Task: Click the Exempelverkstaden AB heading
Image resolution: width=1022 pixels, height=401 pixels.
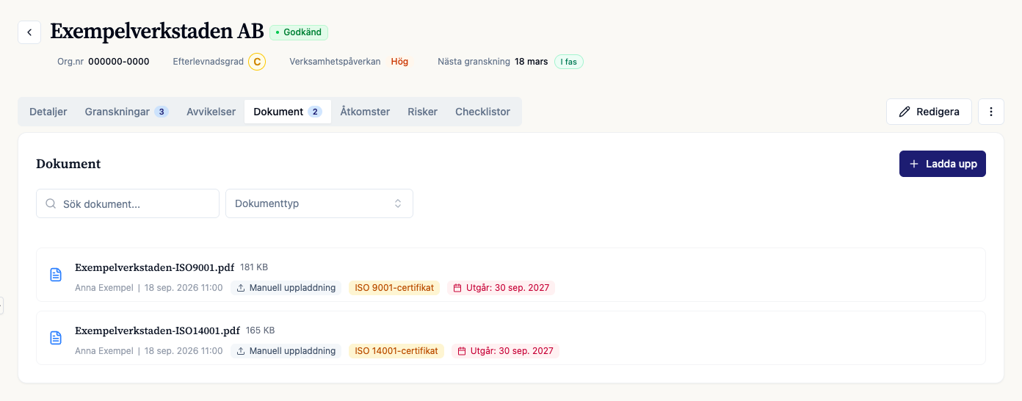Action: tap(157, 32)
